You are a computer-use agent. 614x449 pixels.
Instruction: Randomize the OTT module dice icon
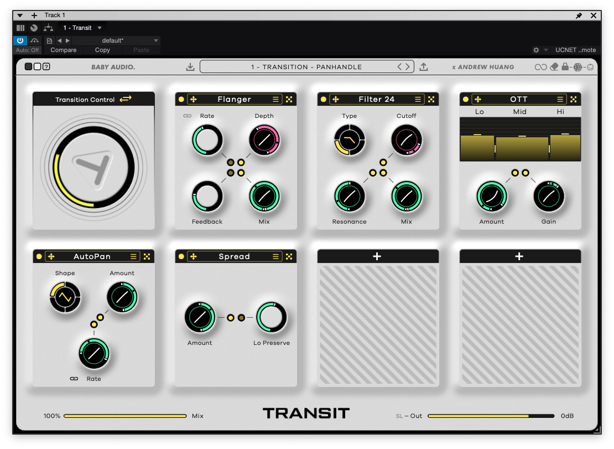[x=573, y=100]
